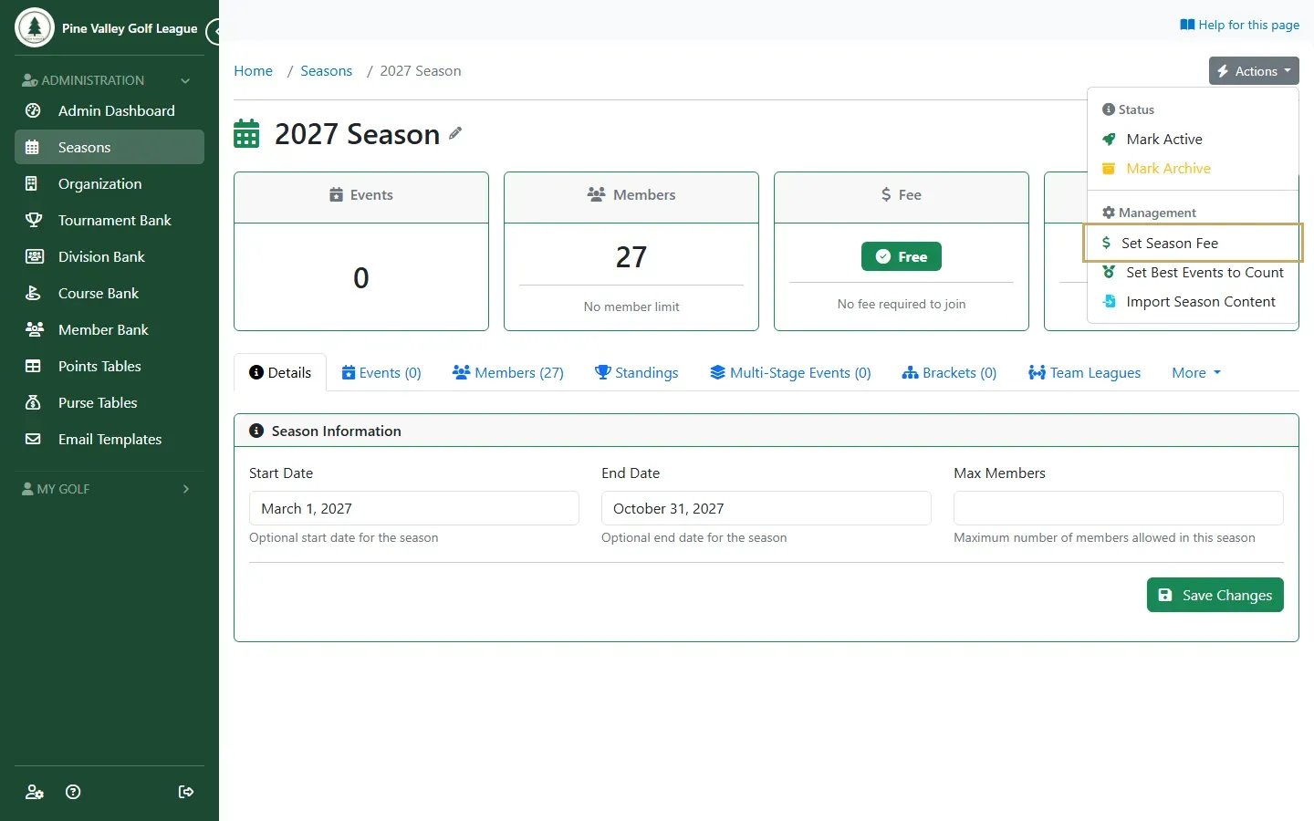The width and height of the screenshot is (1314, 821).
Task: Click the green Free fee badge
Action: [902, 256]
